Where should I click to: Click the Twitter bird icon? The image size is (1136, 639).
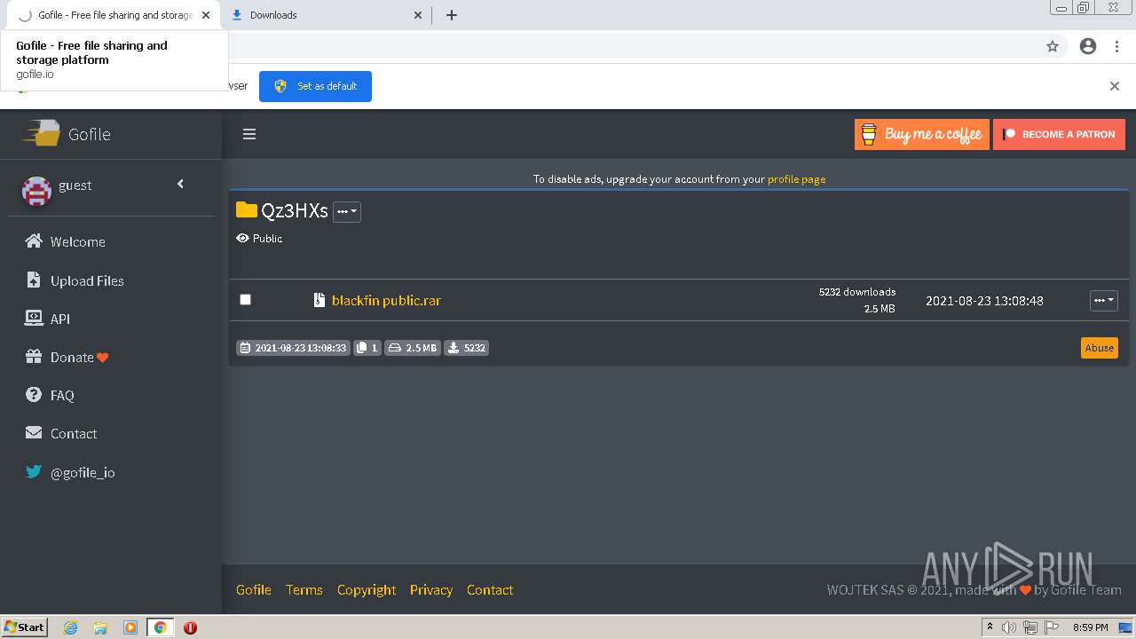point(34,471)
